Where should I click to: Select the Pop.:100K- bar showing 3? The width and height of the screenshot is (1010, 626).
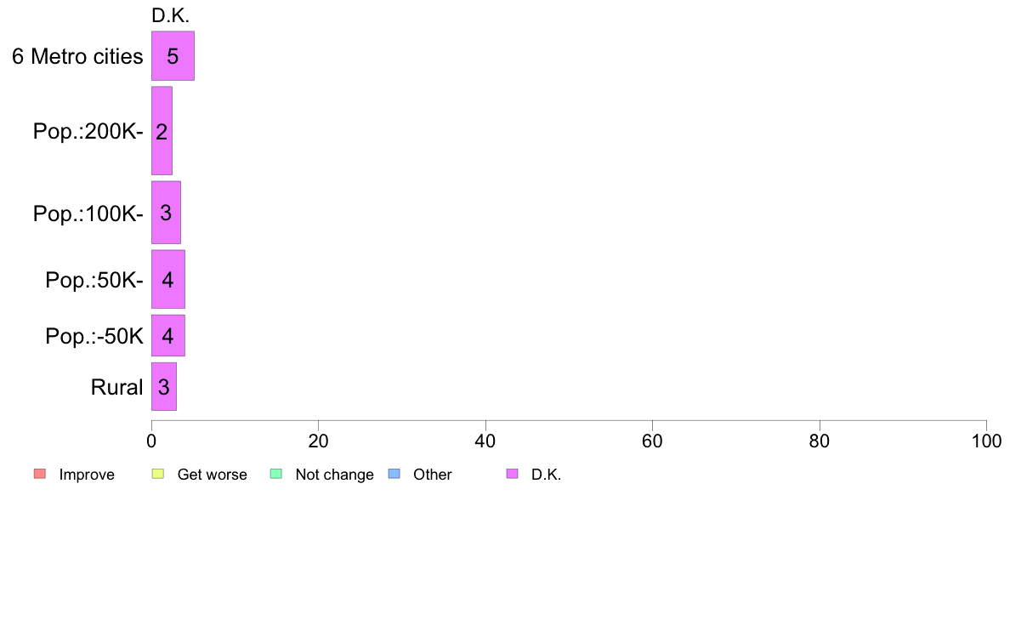click(166, 213)
